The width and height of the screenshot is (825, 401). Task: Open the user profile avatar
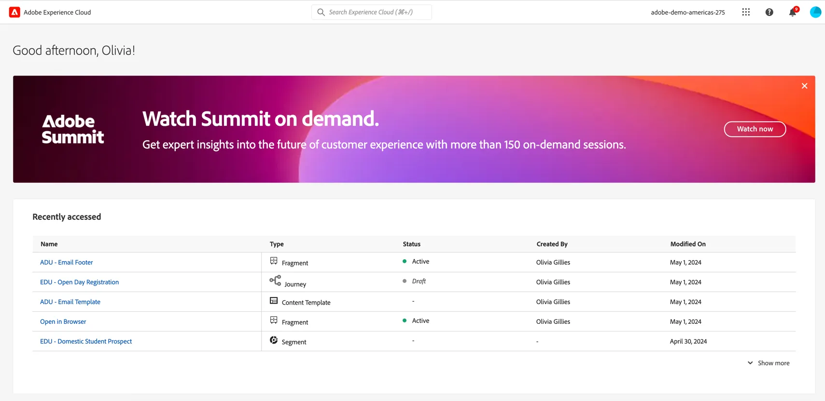[x=815, y=12]
